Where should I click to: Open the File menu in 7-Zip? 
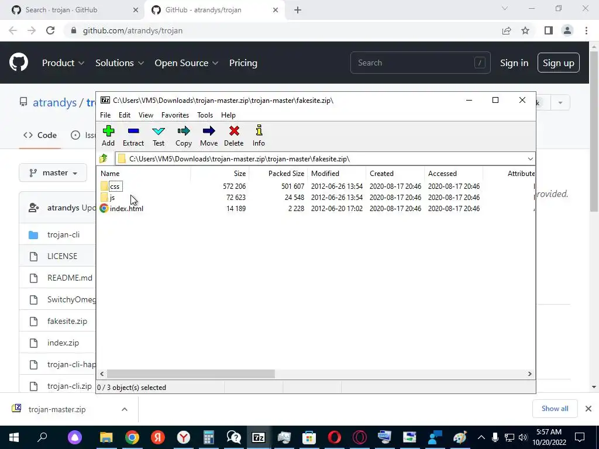pos(105,115)
